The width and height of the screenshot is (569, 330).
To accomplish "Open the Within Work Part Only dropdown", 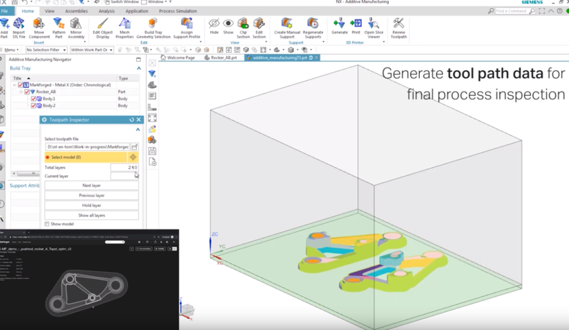I will (92, 50).
